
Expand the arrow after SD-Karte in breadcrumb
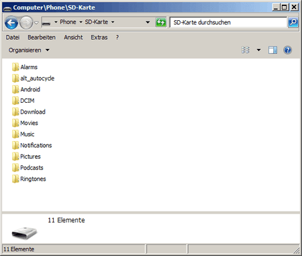click(x=113, y=22)
